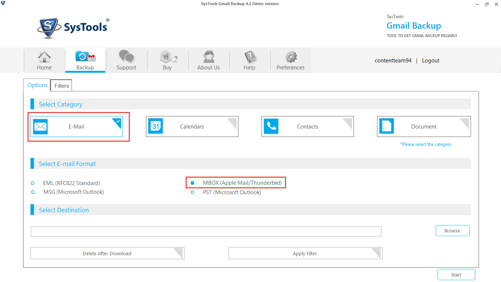Click the destination path input field

(206, 231)
